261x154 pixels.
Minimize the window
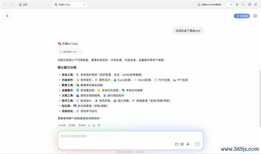243,5
